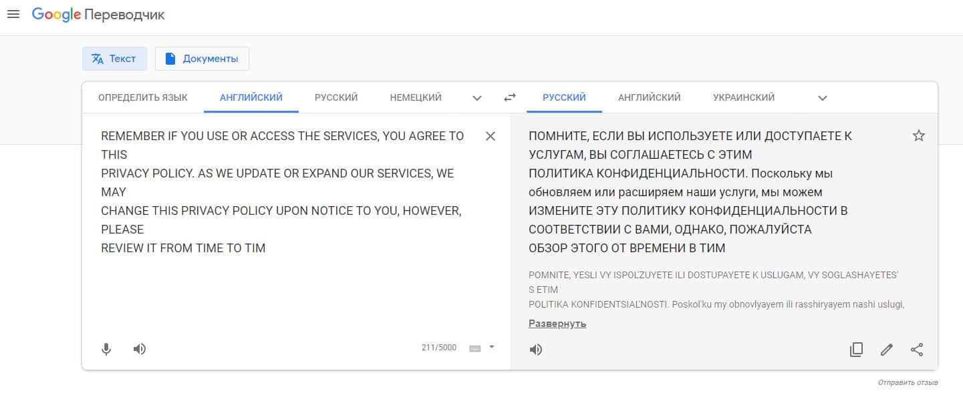Viewport: 963px width, 405px height.
Task: Click the Развернуть link
Action: [x=557, y=324]
